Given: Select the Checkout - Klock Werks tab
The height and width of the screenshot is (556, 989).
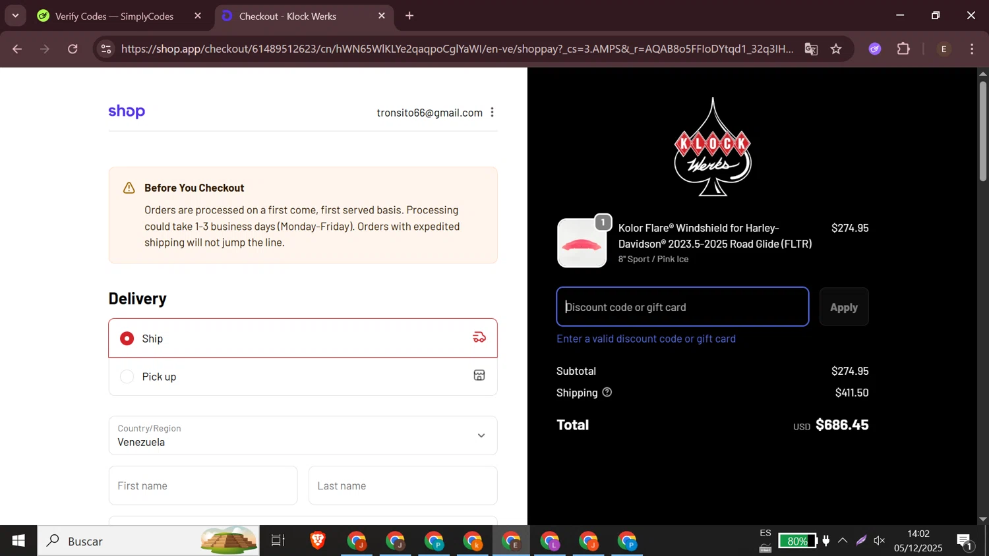Looking at the screenshot, I should tap(303, 16).
